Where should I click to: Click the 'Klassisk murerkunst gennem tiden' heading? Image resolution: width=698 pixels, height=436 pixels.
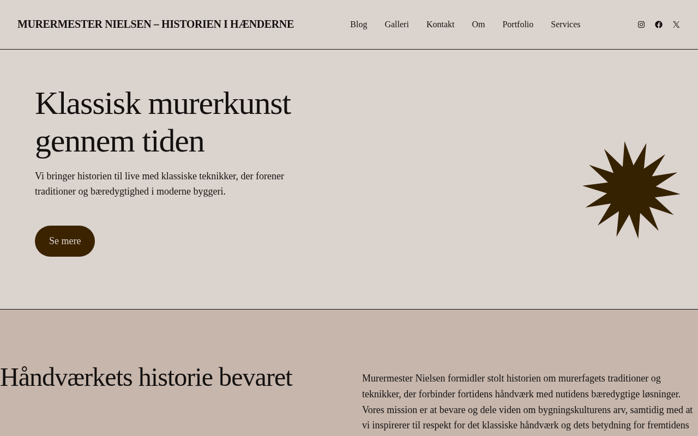coord(164,122)
